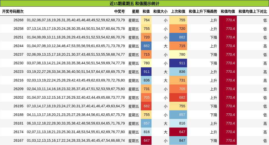Click the 和值 cell 682 in row 26195

click(146, 106)
